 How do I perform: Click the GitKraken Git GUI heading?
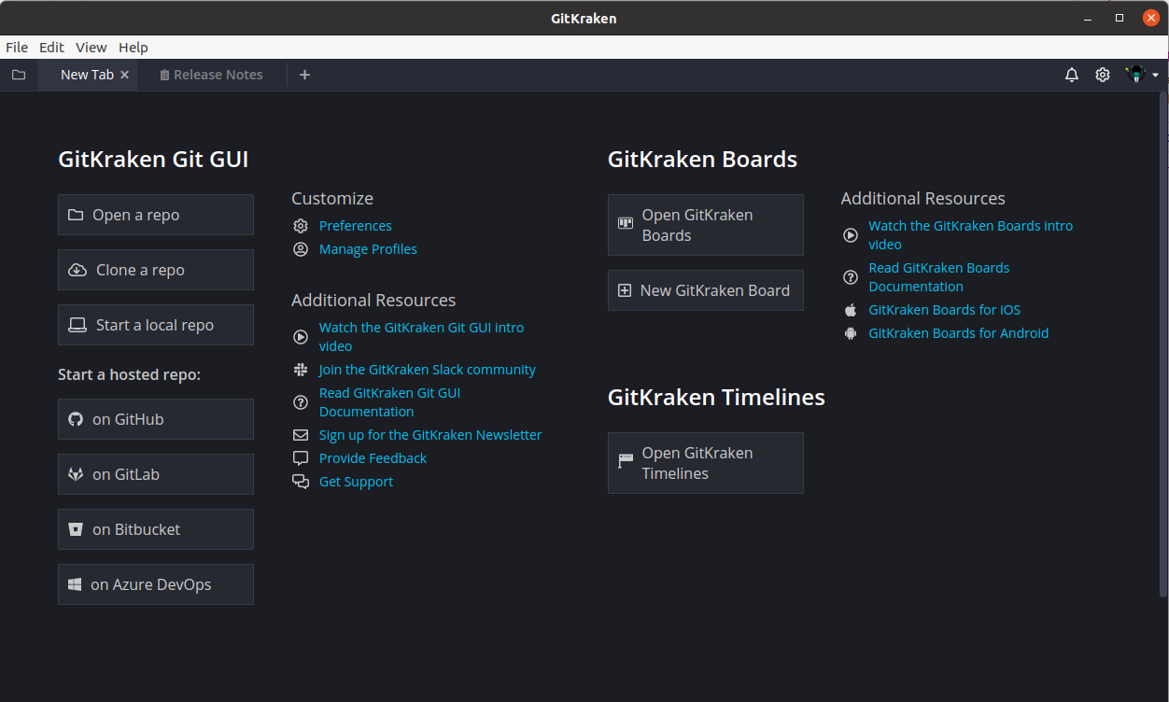point(153,160)
